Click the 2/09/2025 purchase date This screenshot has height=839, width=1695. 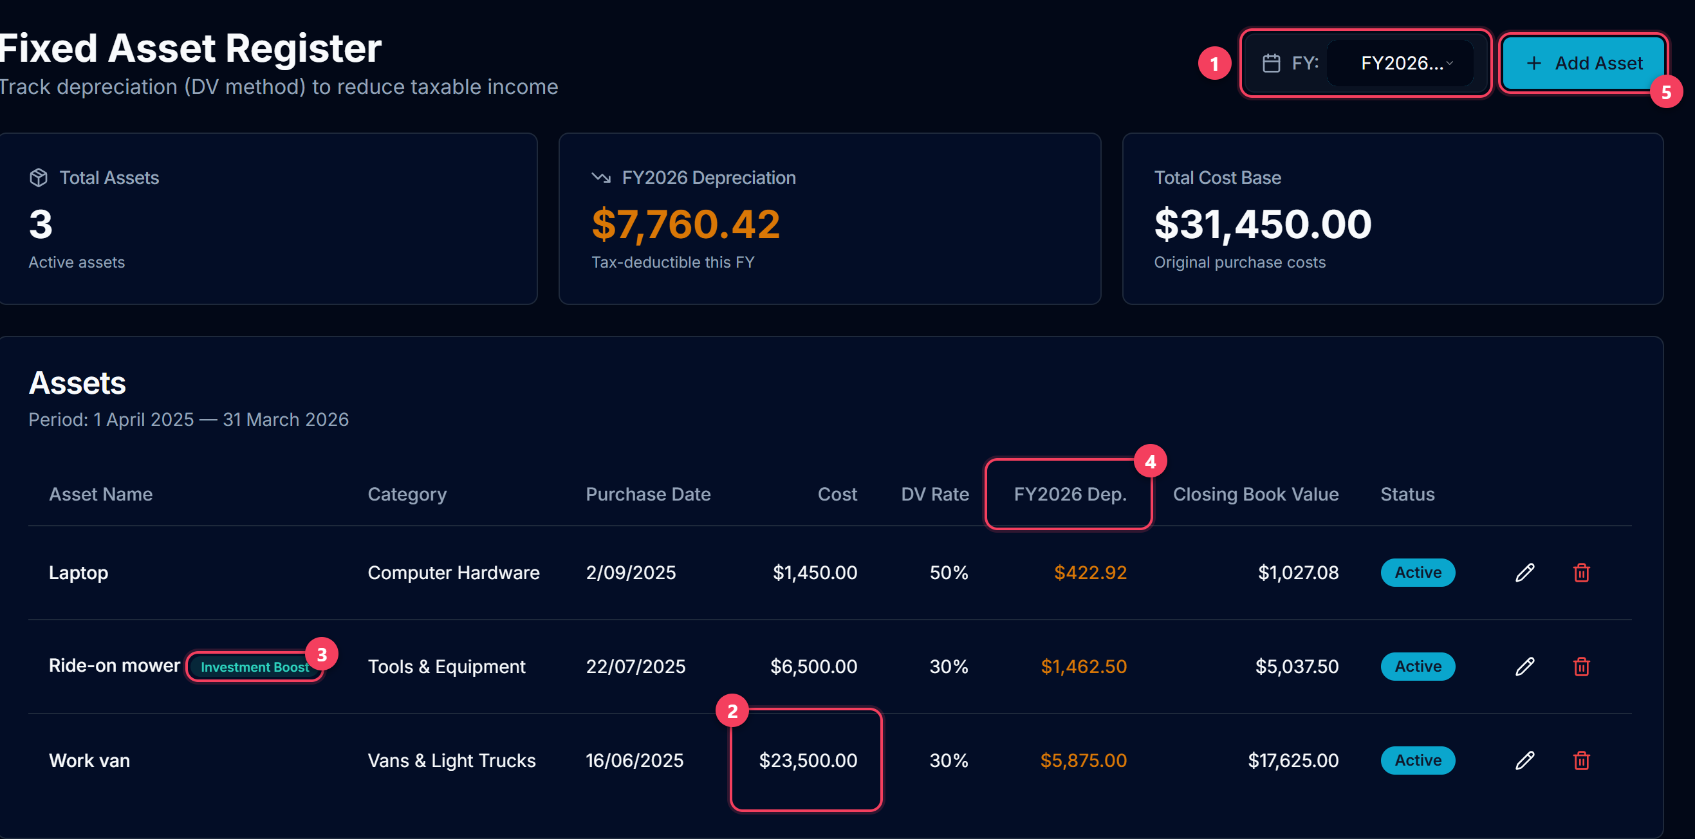631,573
